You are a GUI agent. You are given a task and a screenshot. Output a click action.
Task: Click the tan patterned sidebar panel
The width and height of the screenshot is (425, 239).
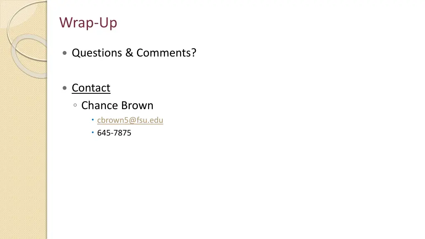click(x=23, y=152)
